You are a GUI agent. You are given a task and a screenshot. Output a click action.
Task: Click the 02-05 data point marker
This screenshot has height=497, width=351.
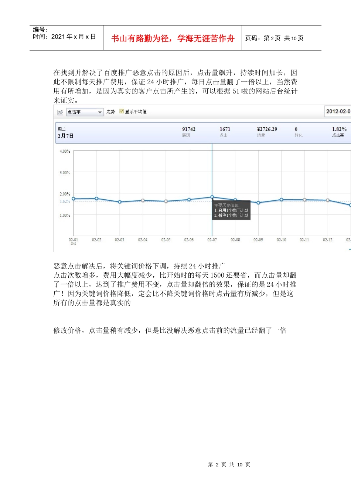pos(166,201)
